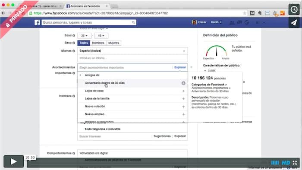Click Sugerencias in the interests box
The image size is (302, 170).
tap(162, 136)
